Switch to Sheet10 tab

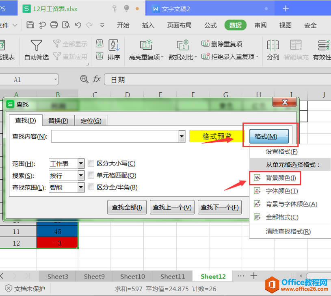[132, 276]
